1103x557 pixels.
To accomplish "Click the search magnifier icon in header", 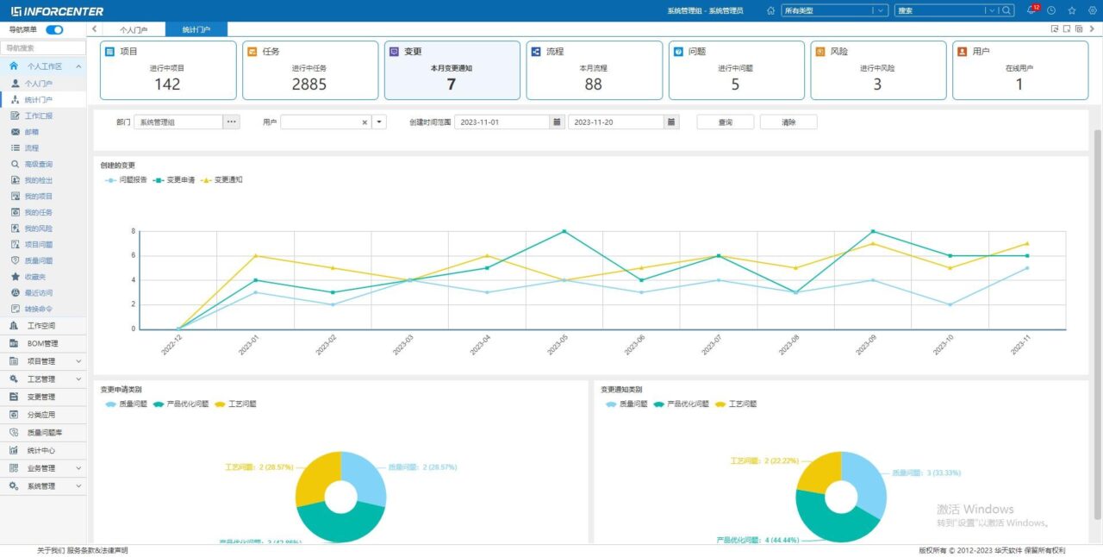I will pos(1006,10).
